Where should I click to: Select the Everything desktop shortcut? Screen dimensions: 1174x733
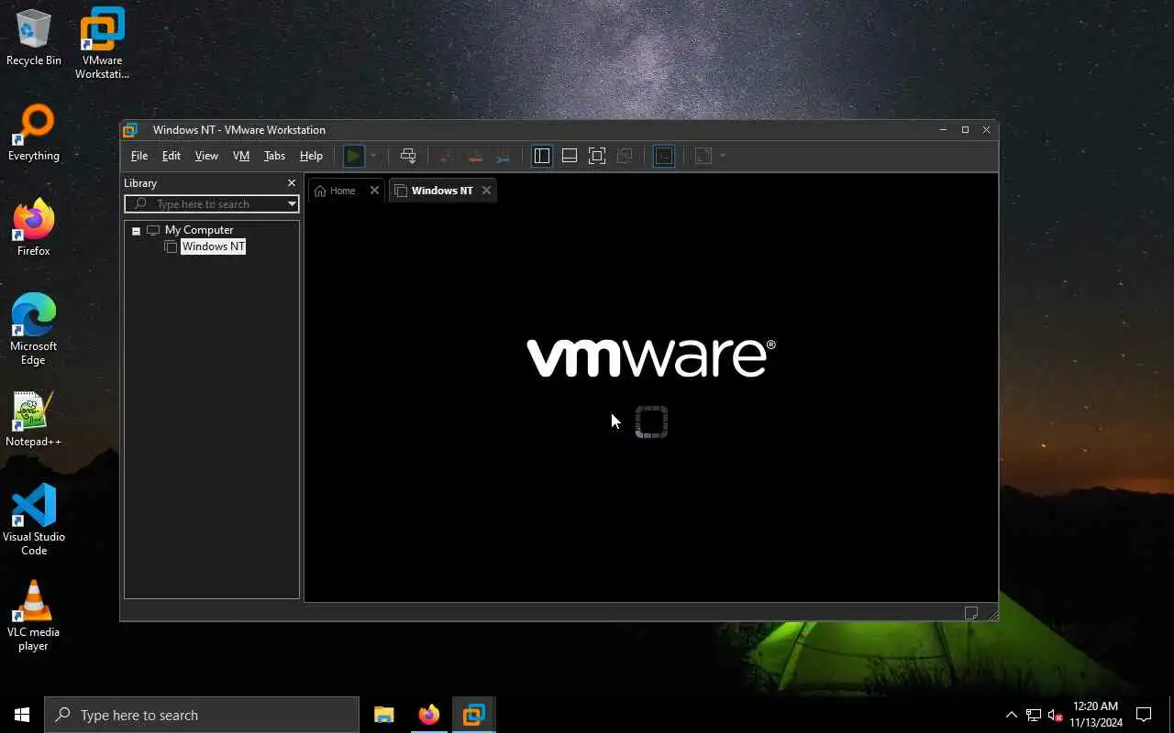34,134
